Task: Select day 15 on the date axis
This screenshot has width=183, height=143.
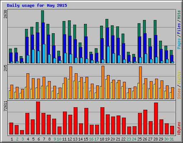Action: coord(86,139)
